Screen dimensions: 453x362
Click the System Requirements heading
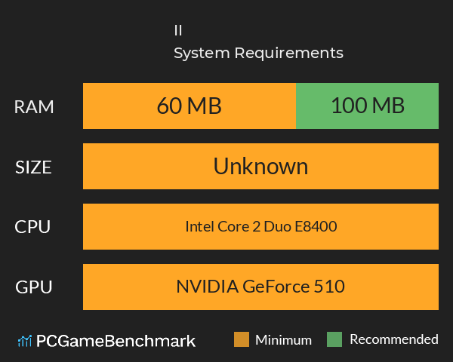[x=258, y=54]
